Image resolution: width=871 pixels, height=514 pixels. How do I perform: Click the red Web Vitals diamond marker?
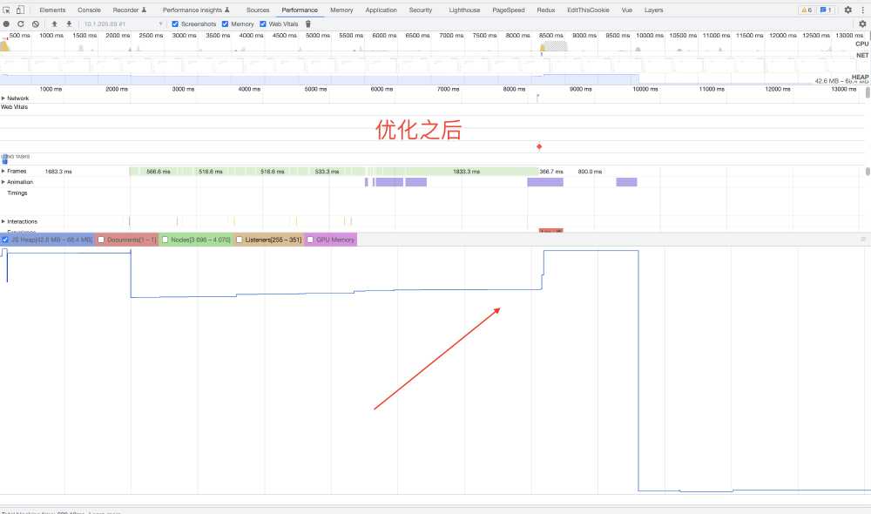[x=539, y=146]
